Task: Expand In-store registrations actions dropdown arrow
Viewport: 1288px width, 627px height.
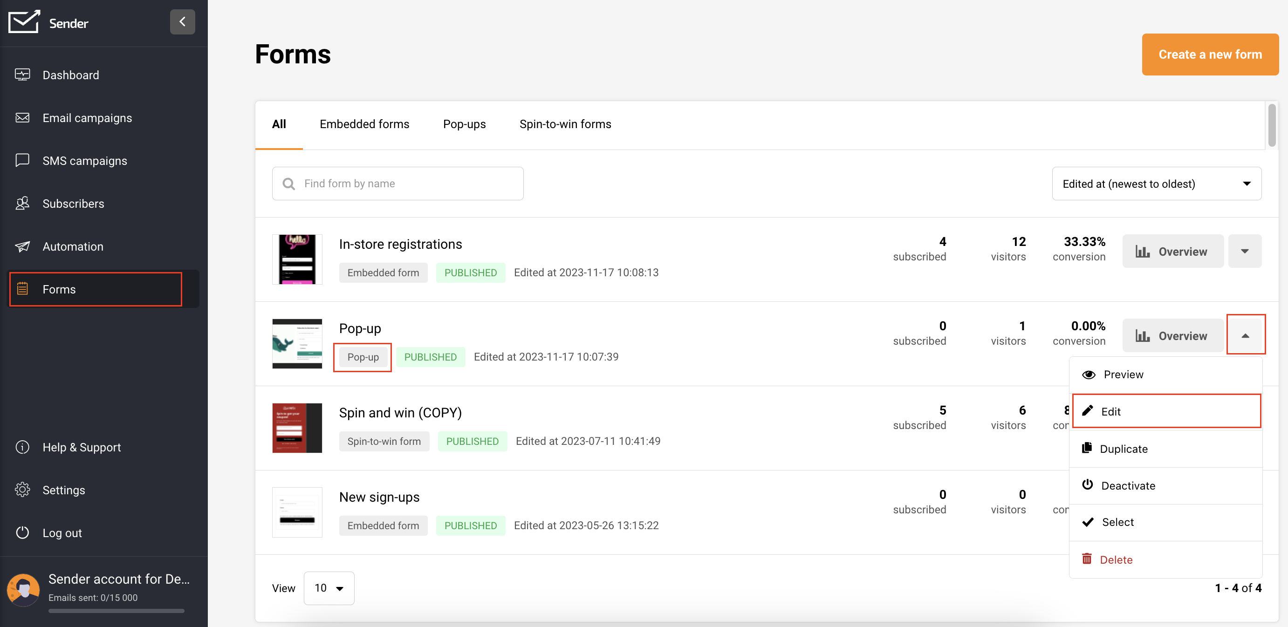Action: click(x=1244, y=252)
